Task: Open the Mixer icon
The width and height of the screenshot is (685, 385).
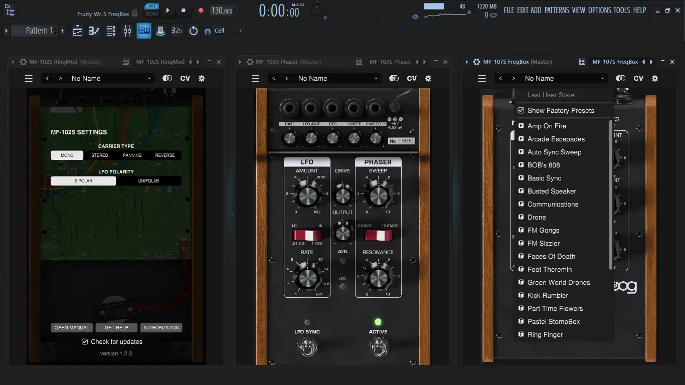Action: 127,31
